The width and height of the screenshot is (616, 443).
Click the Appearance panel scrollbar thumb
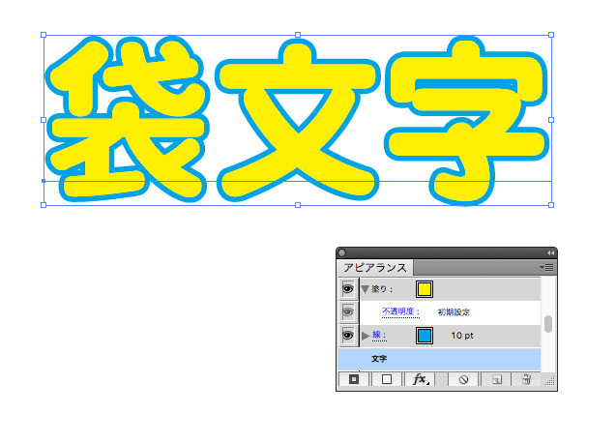[x=548, y=324]
